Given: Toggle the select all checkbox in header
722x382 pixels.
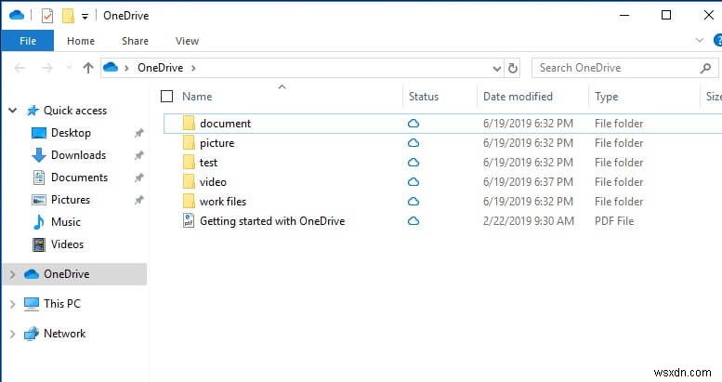Looking at the screenshot, I should (x=166, y=96).
